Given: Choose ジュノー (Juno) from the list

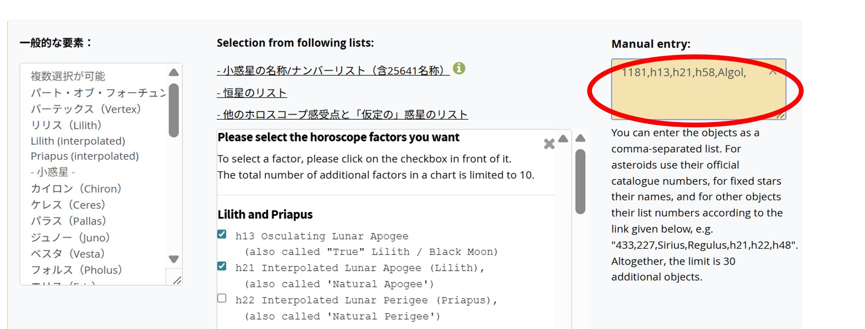Looking at the screenshot, I should pyautogui.click(x=70, y=237).
